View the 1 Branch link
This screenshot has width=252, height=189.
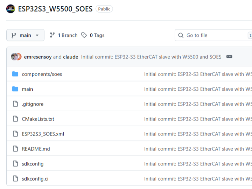64,35
